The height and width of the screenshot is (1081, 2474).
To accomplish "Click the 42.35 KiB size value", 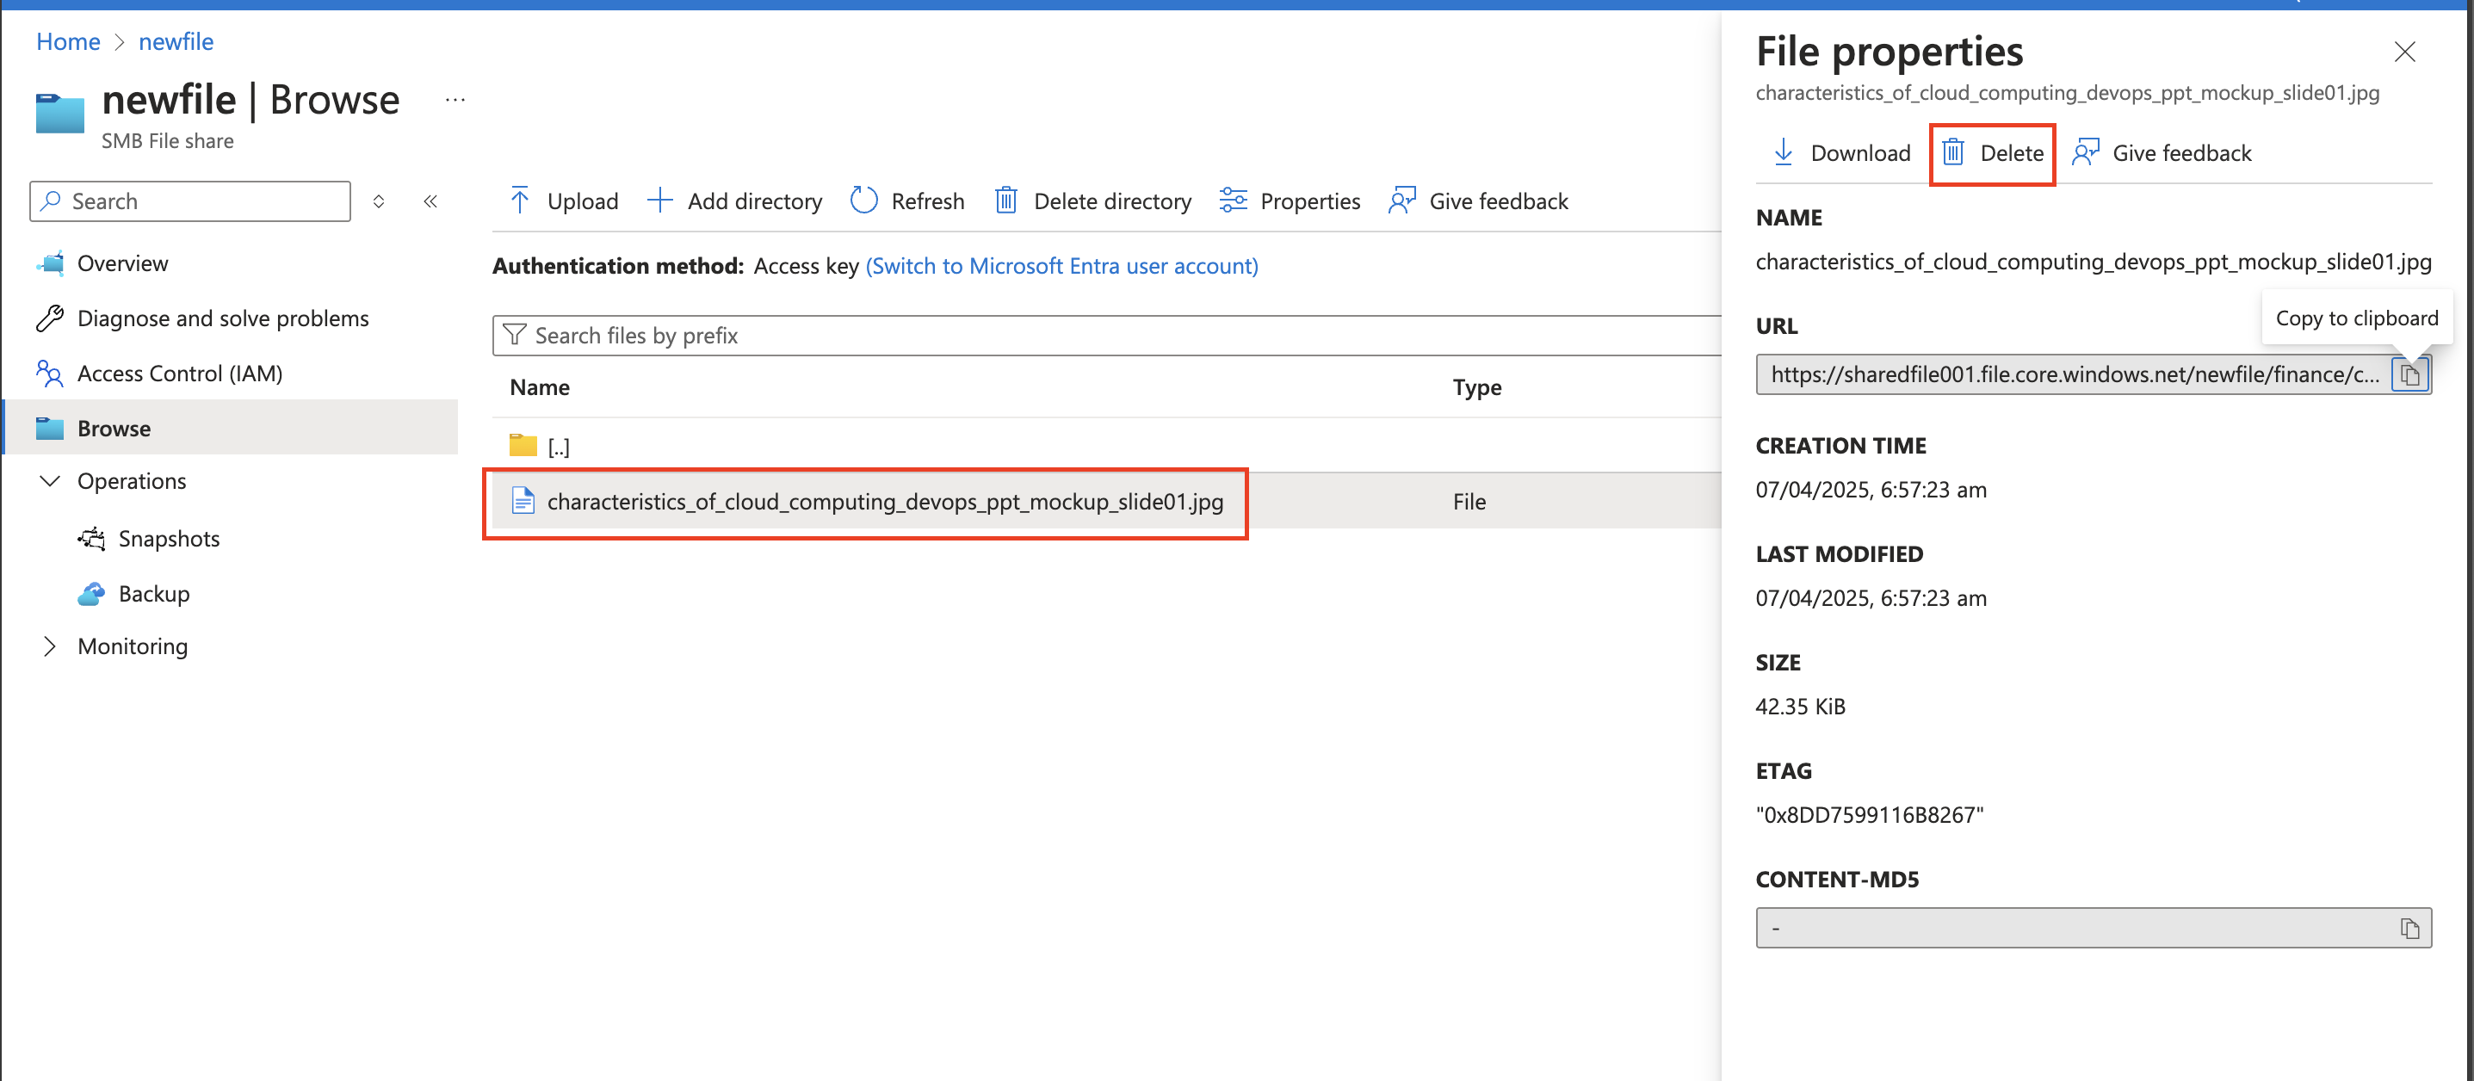I will point(1800,706).
